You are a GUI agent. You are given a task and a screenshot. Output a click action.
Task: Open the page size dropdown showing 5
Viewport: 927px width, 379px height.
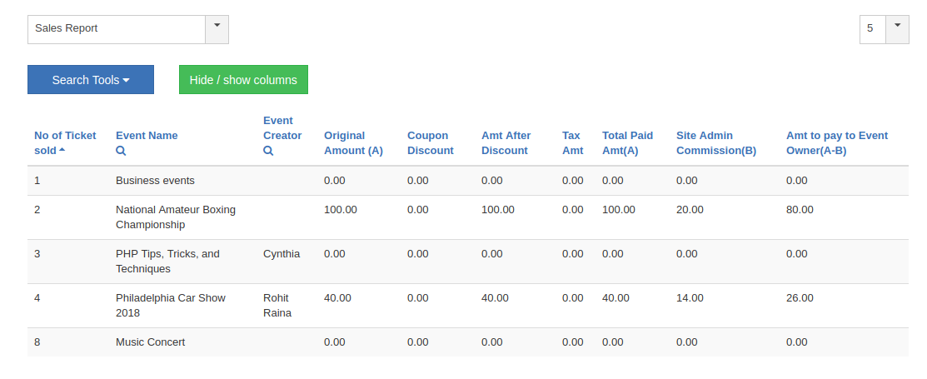point(896,28)
